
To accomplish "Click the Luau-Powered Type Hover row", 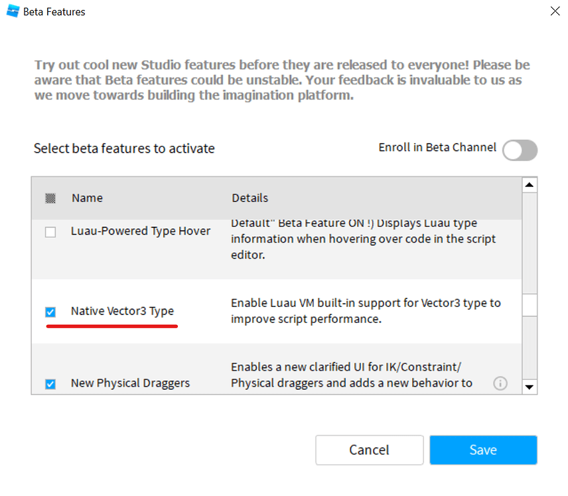I will click(x=141, y=231).
